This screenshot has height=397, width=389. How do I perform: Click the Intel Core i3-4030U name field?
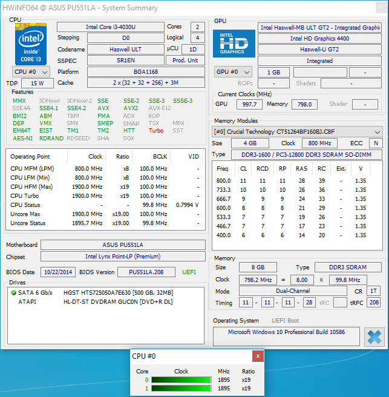click(x=111, y=27)
